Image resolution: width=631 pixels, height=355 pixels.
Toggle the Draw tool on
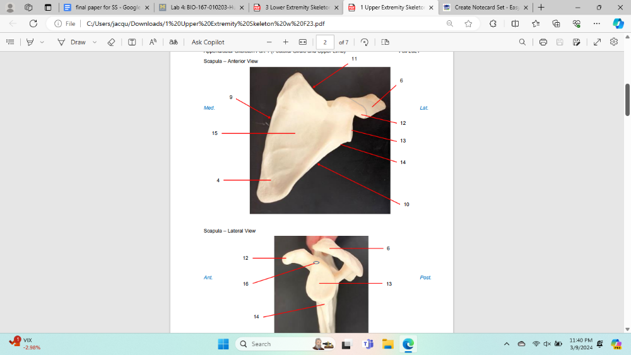72,42
